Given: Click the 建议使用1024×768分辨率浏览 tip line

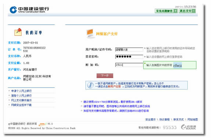Looking at the screenshot, I should [113, 102].
